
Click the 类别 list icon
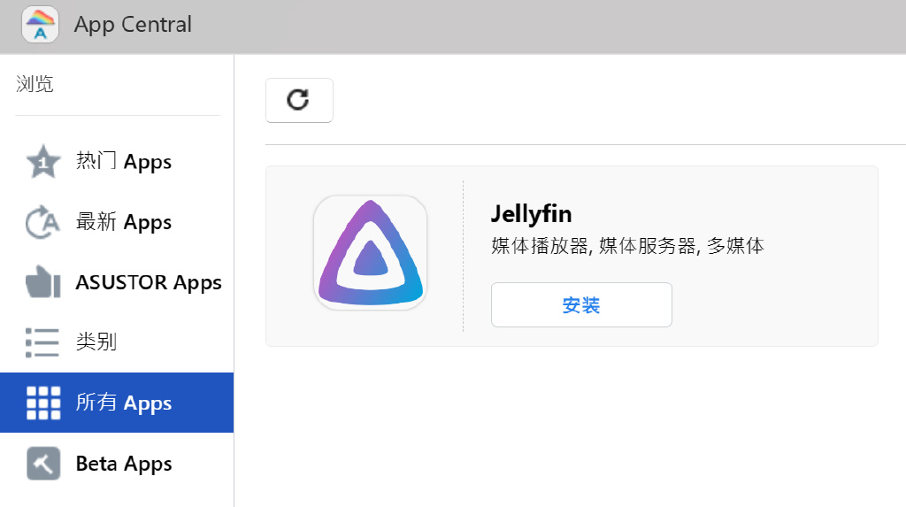tap(42, 342)
